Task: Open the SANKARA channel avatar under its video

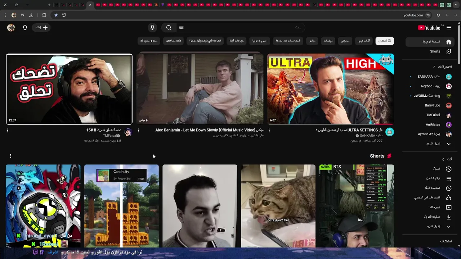Action: click(x=390, y=132)
